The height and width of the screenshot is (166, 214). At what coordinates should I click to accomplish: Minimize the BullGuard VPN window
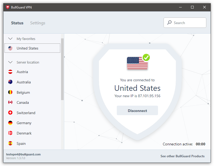pos(180,7)
